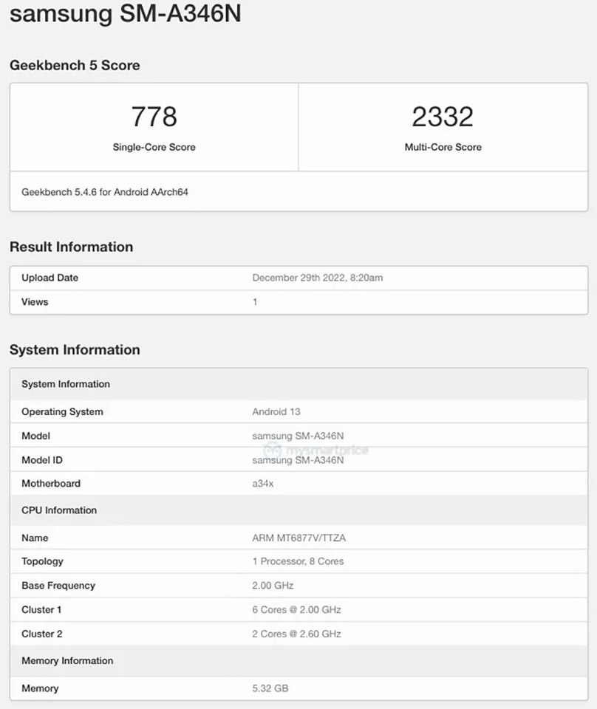Click the Geekbench 5 Score heading
The image size is (597, 709).
click(x=75, y=66)
